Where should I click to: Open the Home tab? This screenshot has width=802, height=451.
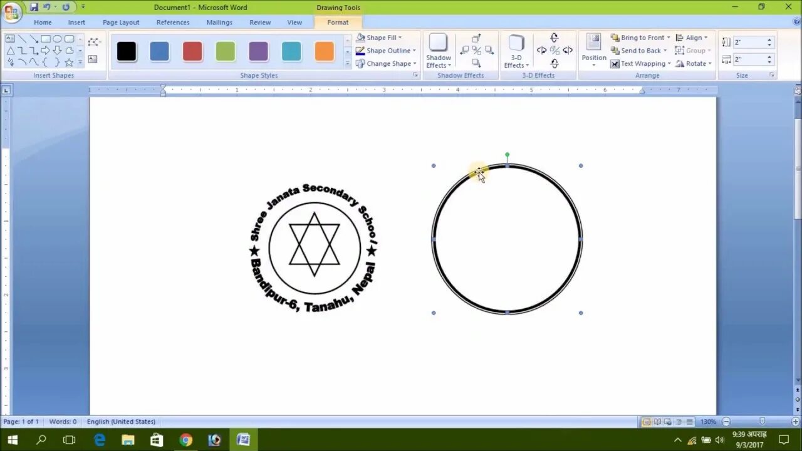tap(43, 23)
